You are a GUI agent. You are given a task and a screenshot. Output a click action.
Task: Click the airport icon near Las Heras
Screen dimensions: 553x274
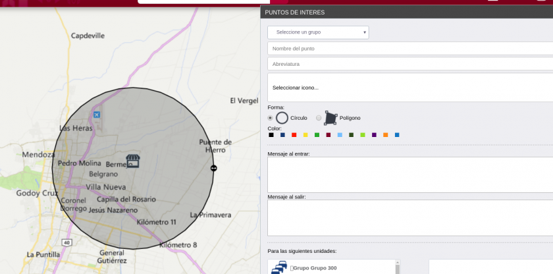(97, 115)
